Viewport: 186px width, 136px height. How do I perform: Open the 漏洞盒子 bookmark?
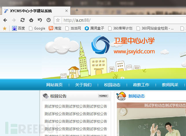94,28
